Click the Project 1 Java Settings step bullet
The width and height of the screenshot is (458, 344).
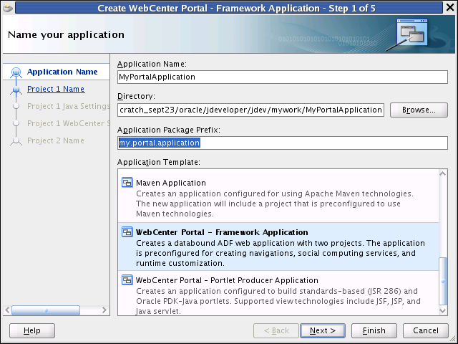tap(16, 106)
